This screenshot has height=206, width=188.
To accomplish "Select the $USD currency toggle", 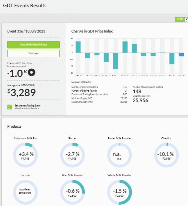I will pyautogui.click(x=180, y=19).
